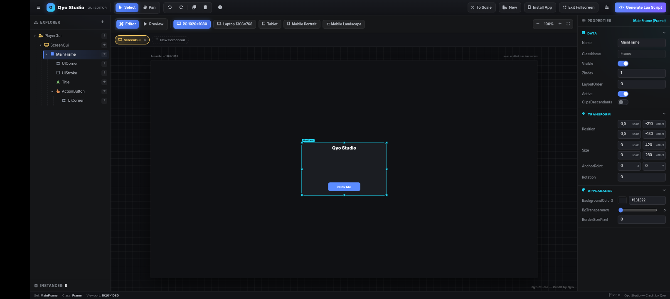Collapse the ScreenGui tree node

41,45
